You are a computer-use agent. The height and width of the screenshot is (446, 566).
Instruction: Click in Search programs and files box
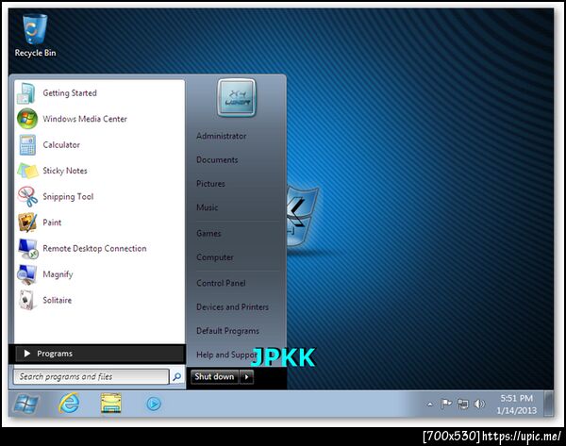point(92,377)
